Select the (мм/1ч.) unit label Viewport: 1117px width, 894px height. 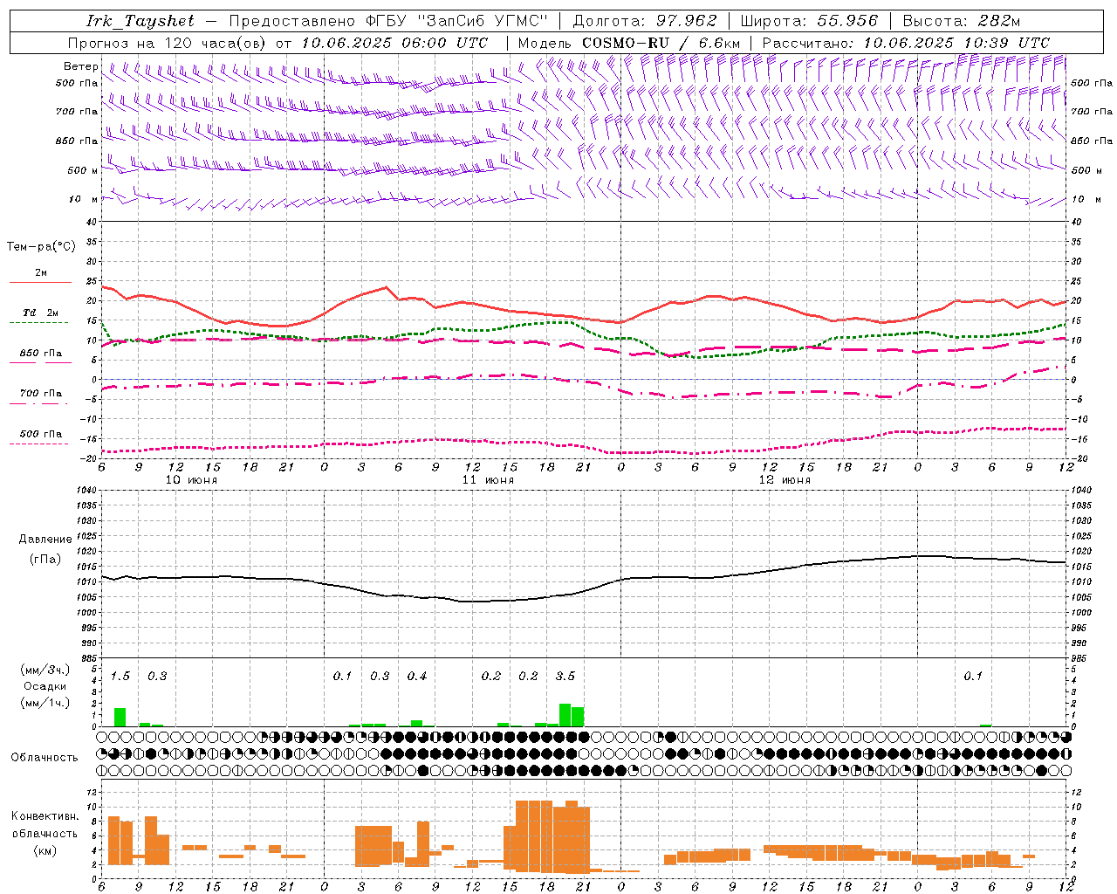coord(45,702)
